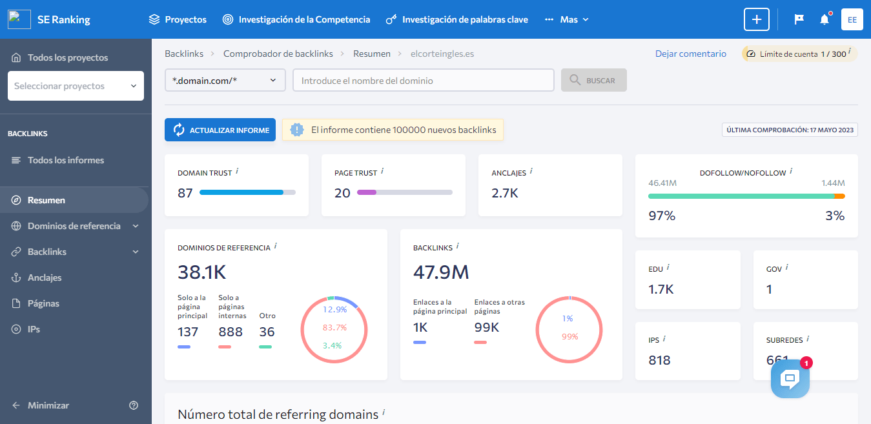Open the *.domain.com/* scope dropdown
Screen dimensions: 871x424
225,80
